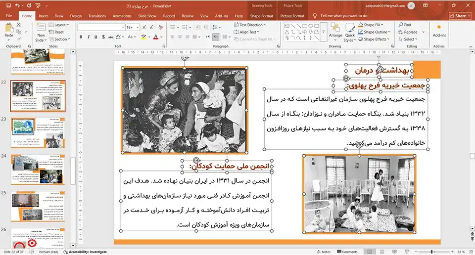Image resolution: width=475 pixels, height=255 pixels.
Task: Expand the Shape Effects menu
Action: tap(375, 39)
